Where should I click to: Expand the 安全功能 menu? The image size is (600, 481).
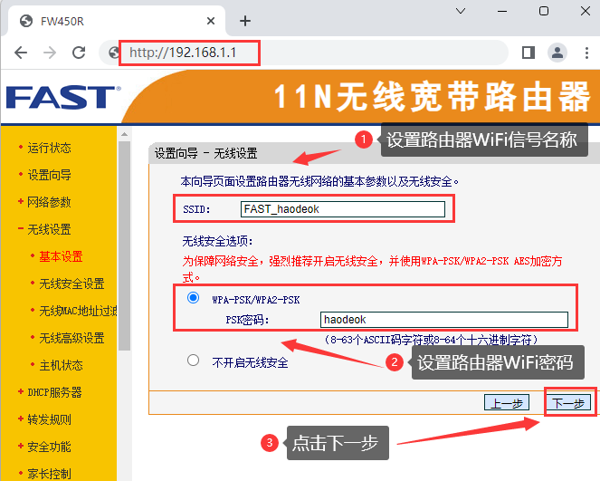[49, 447]
